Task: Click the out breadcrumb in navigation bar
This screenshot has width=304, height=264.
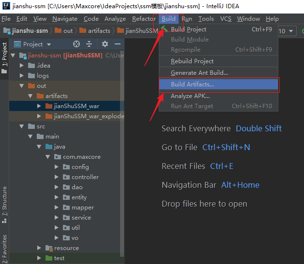Action: tap(64, 31)
